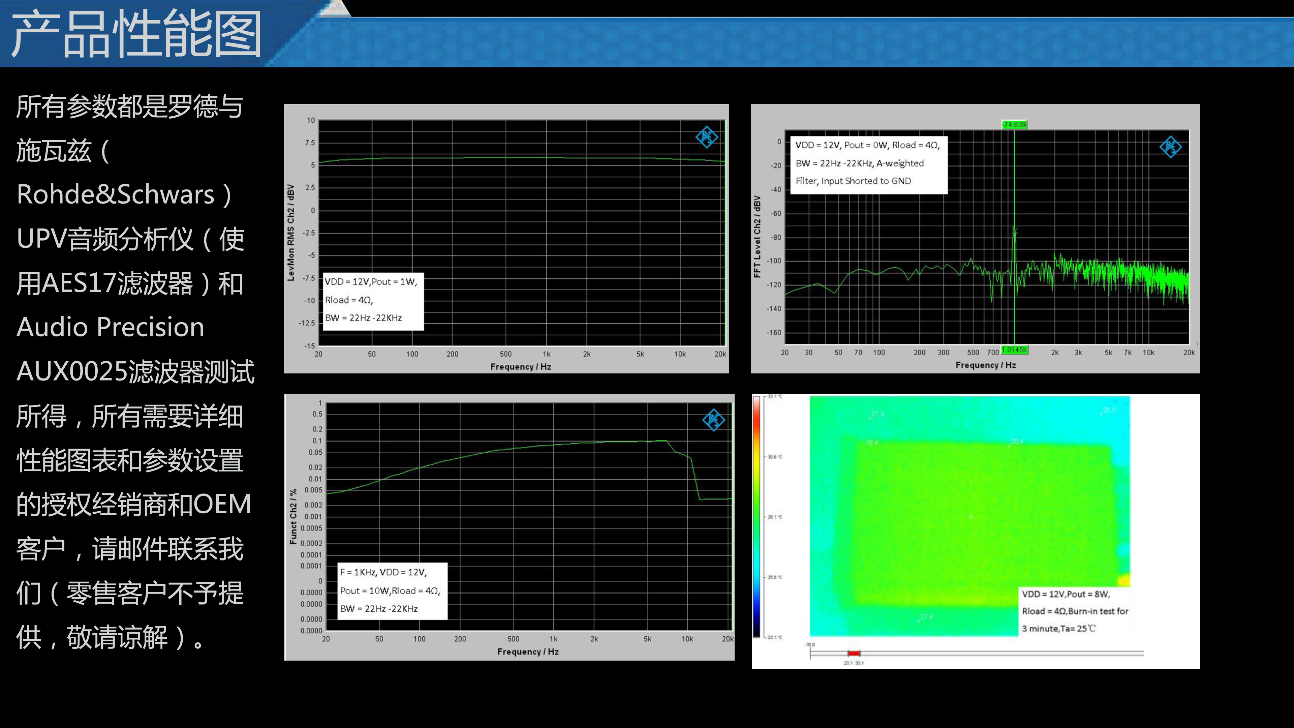Image resolution: width=1294 pixels, height=728 pixels.
Task: Click R&S logo in frequency response chart
Action: (x=706, y=136)
